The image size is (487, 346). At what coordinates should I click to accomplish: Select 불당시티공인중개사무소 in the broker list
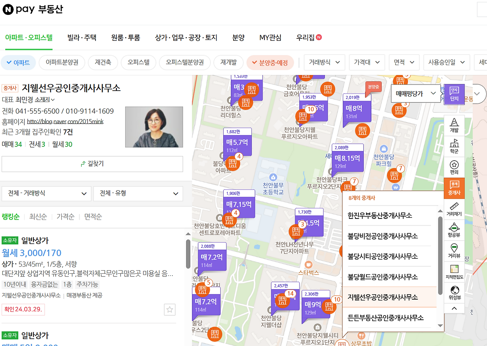click(x=390, y=257)
